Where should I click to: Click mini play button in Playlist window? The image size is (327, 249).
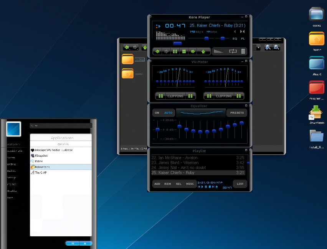click(x=202, y=187)
